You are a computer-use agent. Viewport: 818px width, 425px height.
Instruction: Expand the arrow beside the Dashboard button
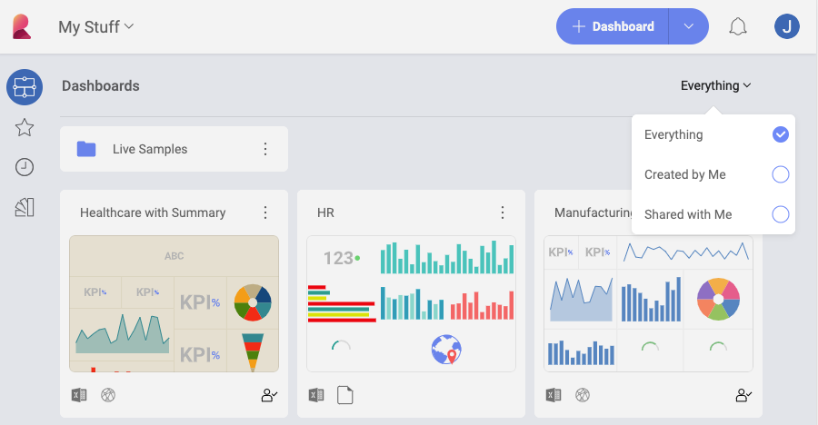tap(689, 27)
